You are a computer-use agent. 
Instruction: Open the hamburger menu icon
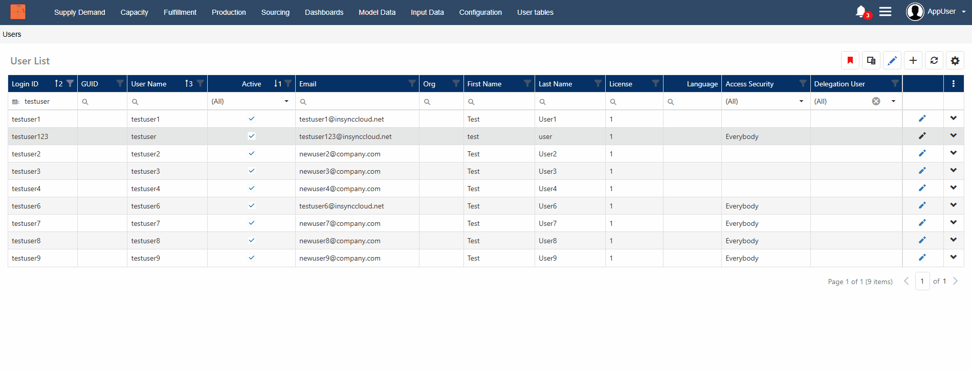885,12
